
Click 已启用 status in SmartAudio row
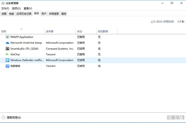pos(81,49)
